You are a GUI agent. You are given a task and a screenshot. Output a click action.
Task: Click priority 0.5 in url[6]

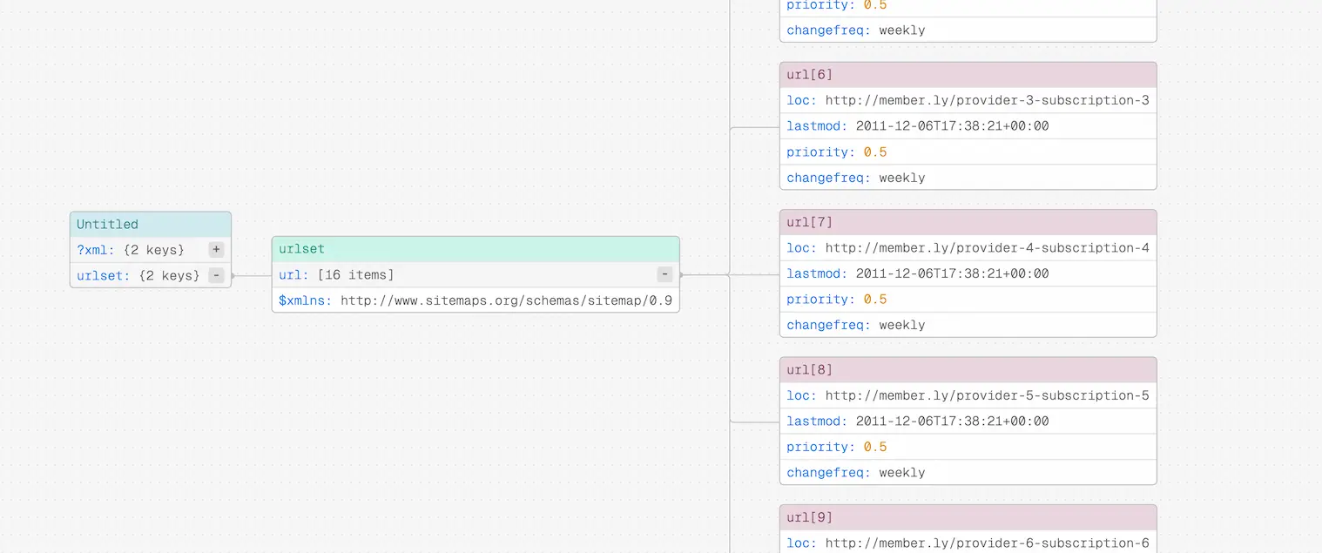[x=968, y=152]
